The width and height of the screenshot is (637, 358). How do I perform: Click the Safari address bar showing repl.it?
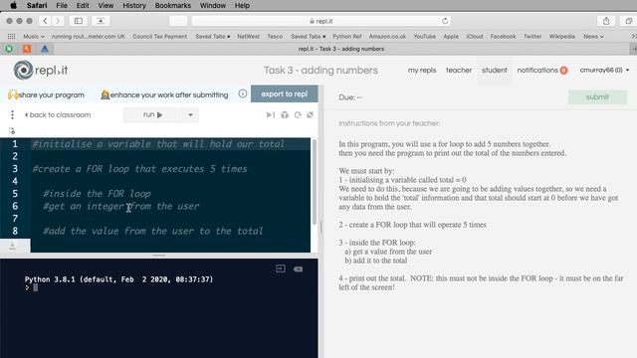pyautogui.click(x=320, y=21)
